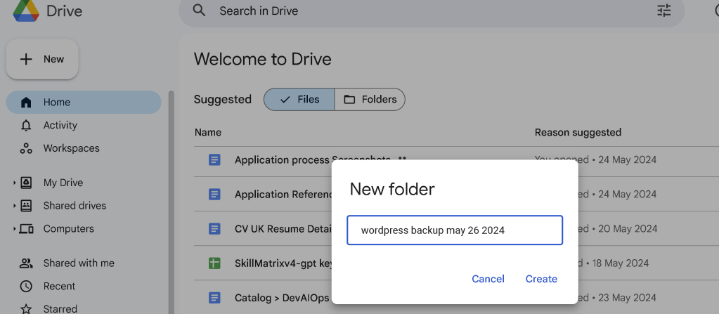Click Cancel in New folder dialog

(488, 279)
